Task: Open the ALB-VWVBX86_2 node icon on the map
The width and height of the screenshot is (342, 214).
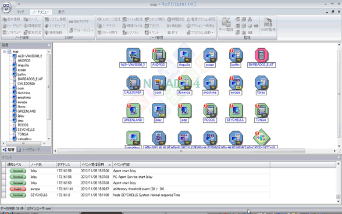Action: (x=133, y=55)
